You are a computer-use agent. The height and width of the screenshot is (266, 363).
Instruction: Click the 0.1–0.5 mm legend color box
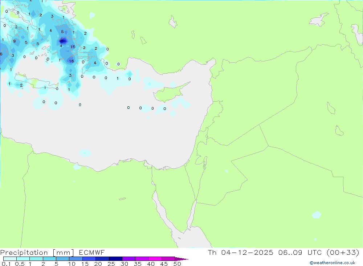(x=10, y=259)
